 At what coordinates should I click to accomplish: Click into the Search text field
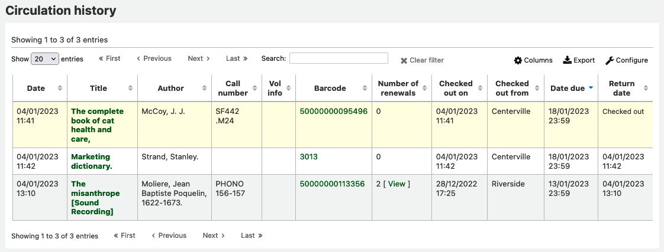339,58
